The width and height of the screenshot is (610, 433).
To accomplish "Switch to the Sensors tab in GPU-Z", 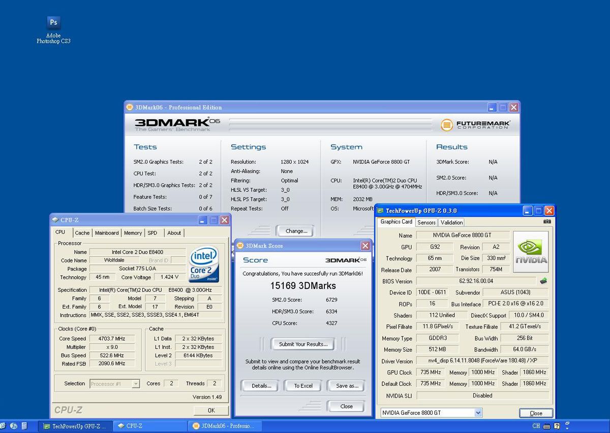I will [x=426, y=222].
